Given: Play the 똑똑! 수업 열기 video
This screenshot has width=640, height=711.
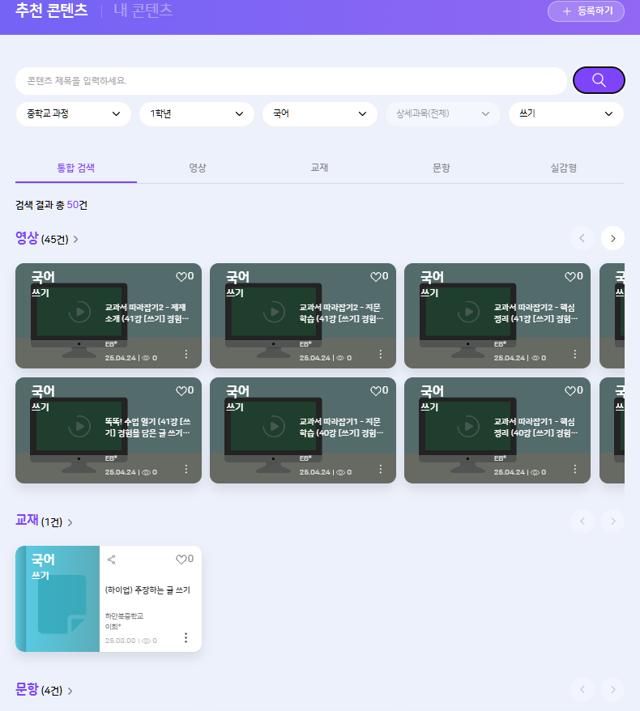Looking at the screenshot, I should pos(79,426).
